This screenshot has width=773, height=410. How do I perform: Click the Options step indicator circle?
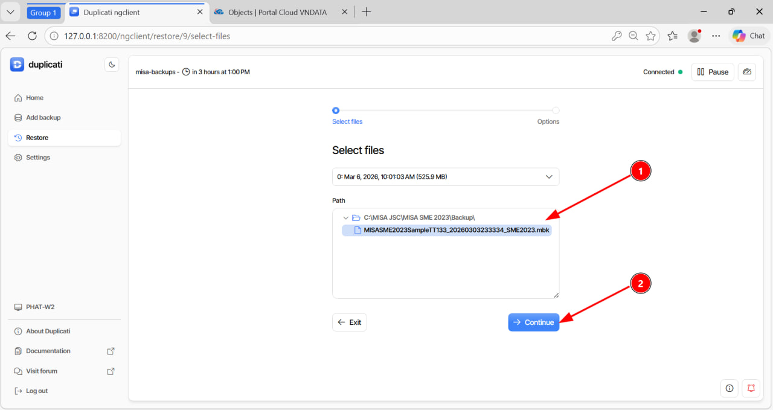point(556,111)
